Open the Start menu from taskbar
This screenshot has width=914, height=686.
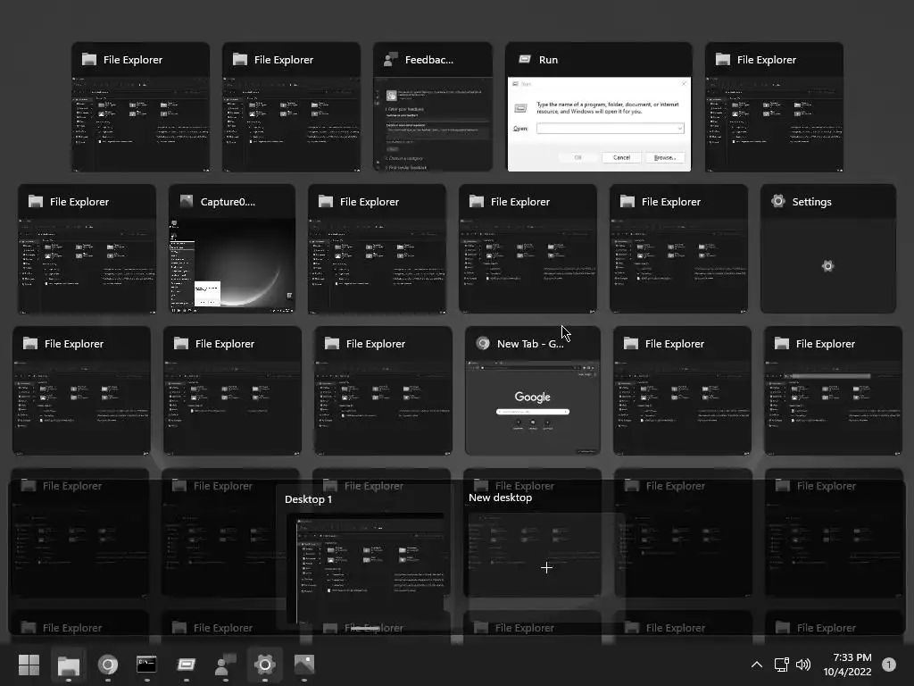(29, 665)
